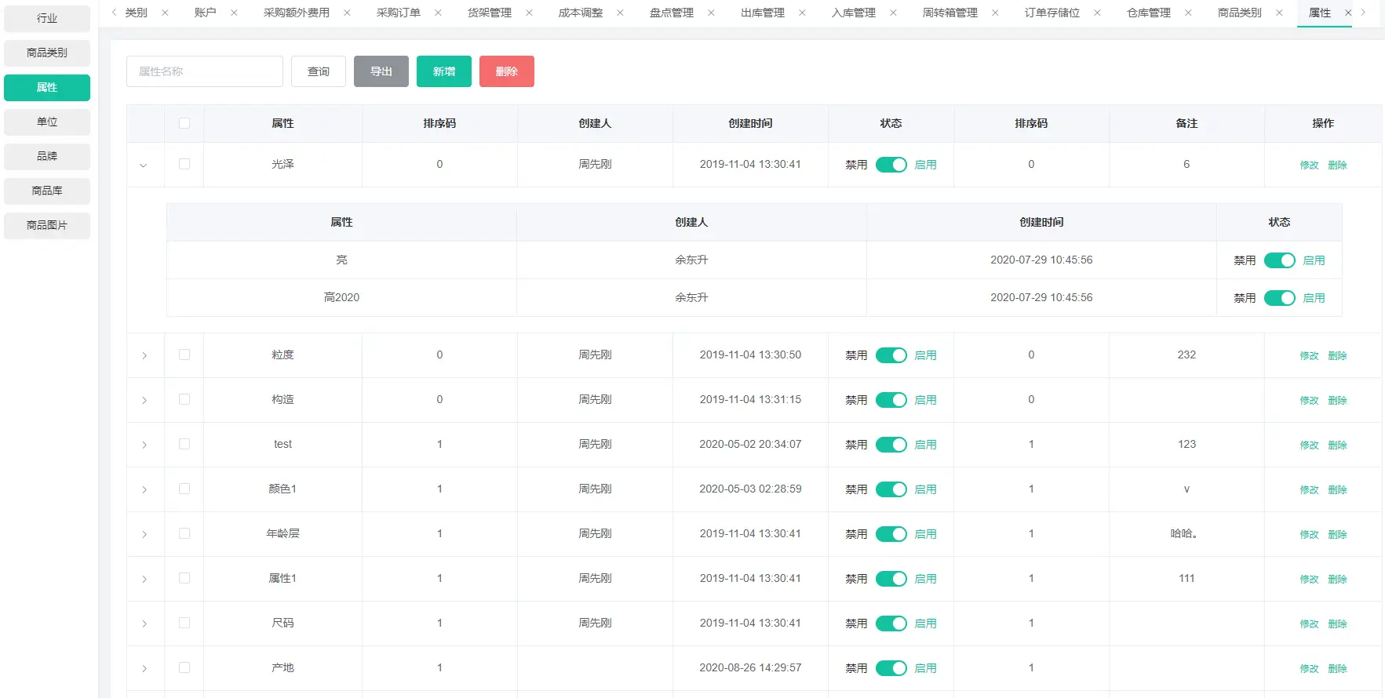The width and height of the screenshot is (1385, 698).
Task: Close the 周转箱管理 tab
Action: coord(995,13)
